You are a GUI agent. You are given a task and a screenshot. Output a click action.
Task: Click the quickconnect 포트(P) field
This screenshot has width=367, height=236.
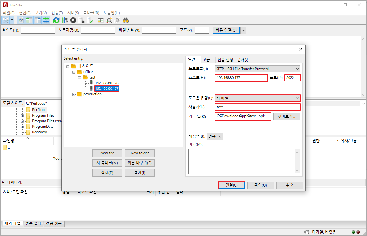pos(202,30)
